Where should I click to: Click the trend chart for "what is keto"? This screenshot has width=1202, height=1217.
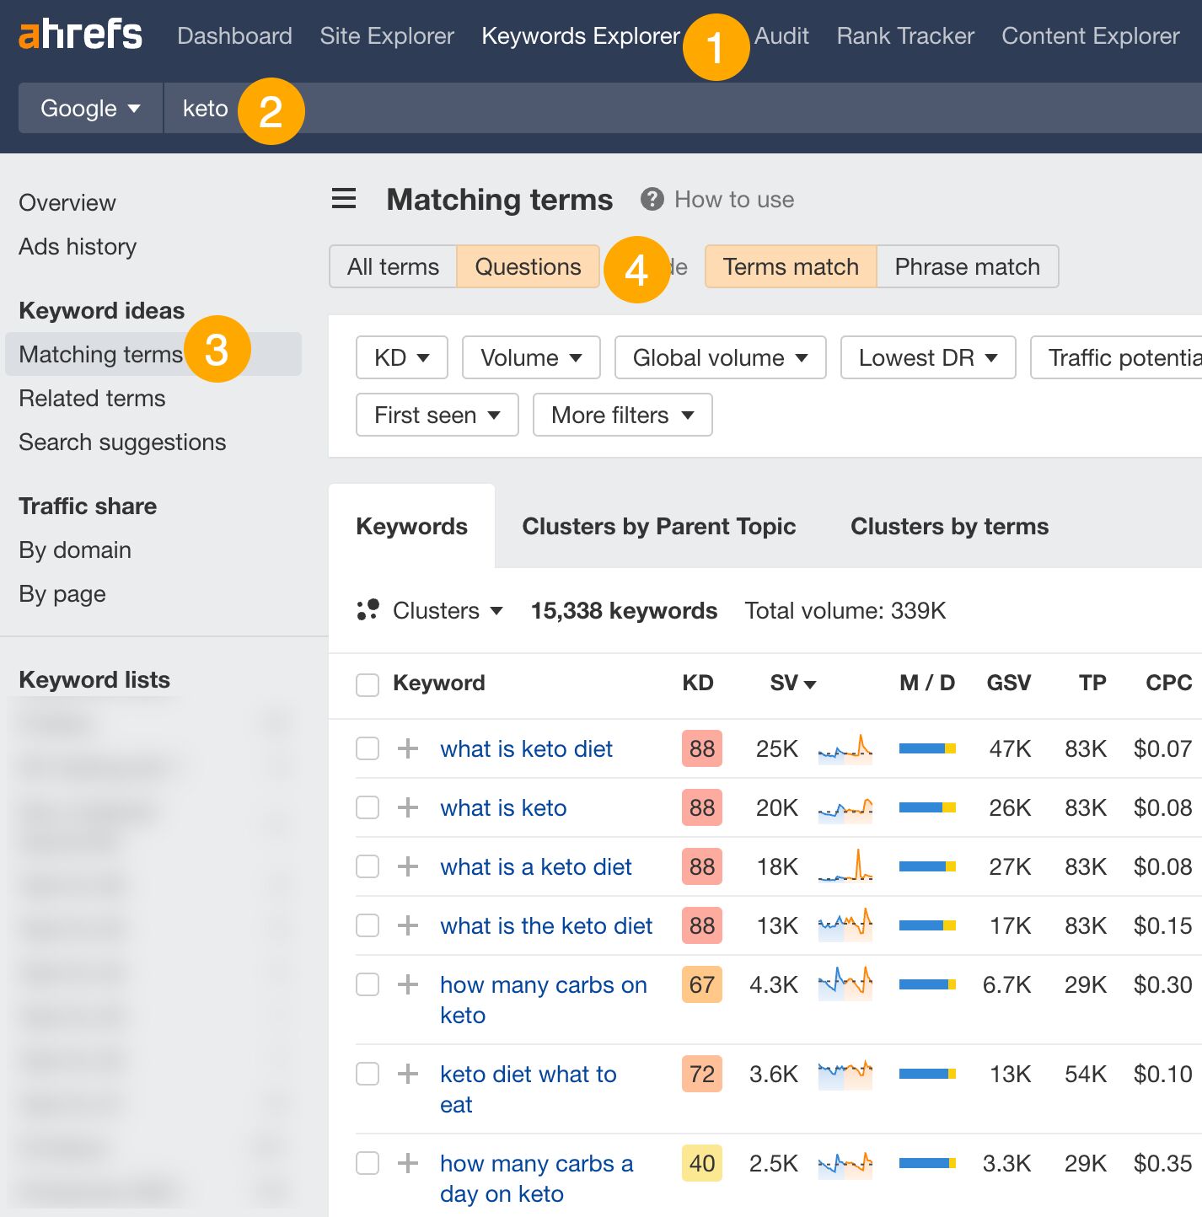click(x=845, y=807)
